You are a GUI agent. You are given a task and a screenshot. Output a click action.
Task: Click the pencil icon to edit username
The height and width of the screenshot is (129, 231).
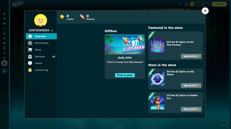point(52,31)
